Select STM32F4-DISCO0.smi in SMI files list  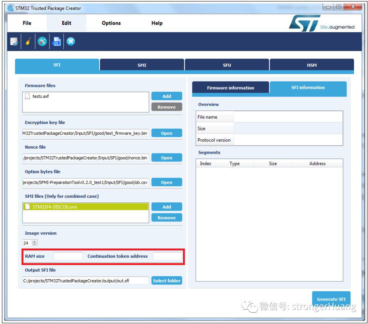click(x=86, y=207)
